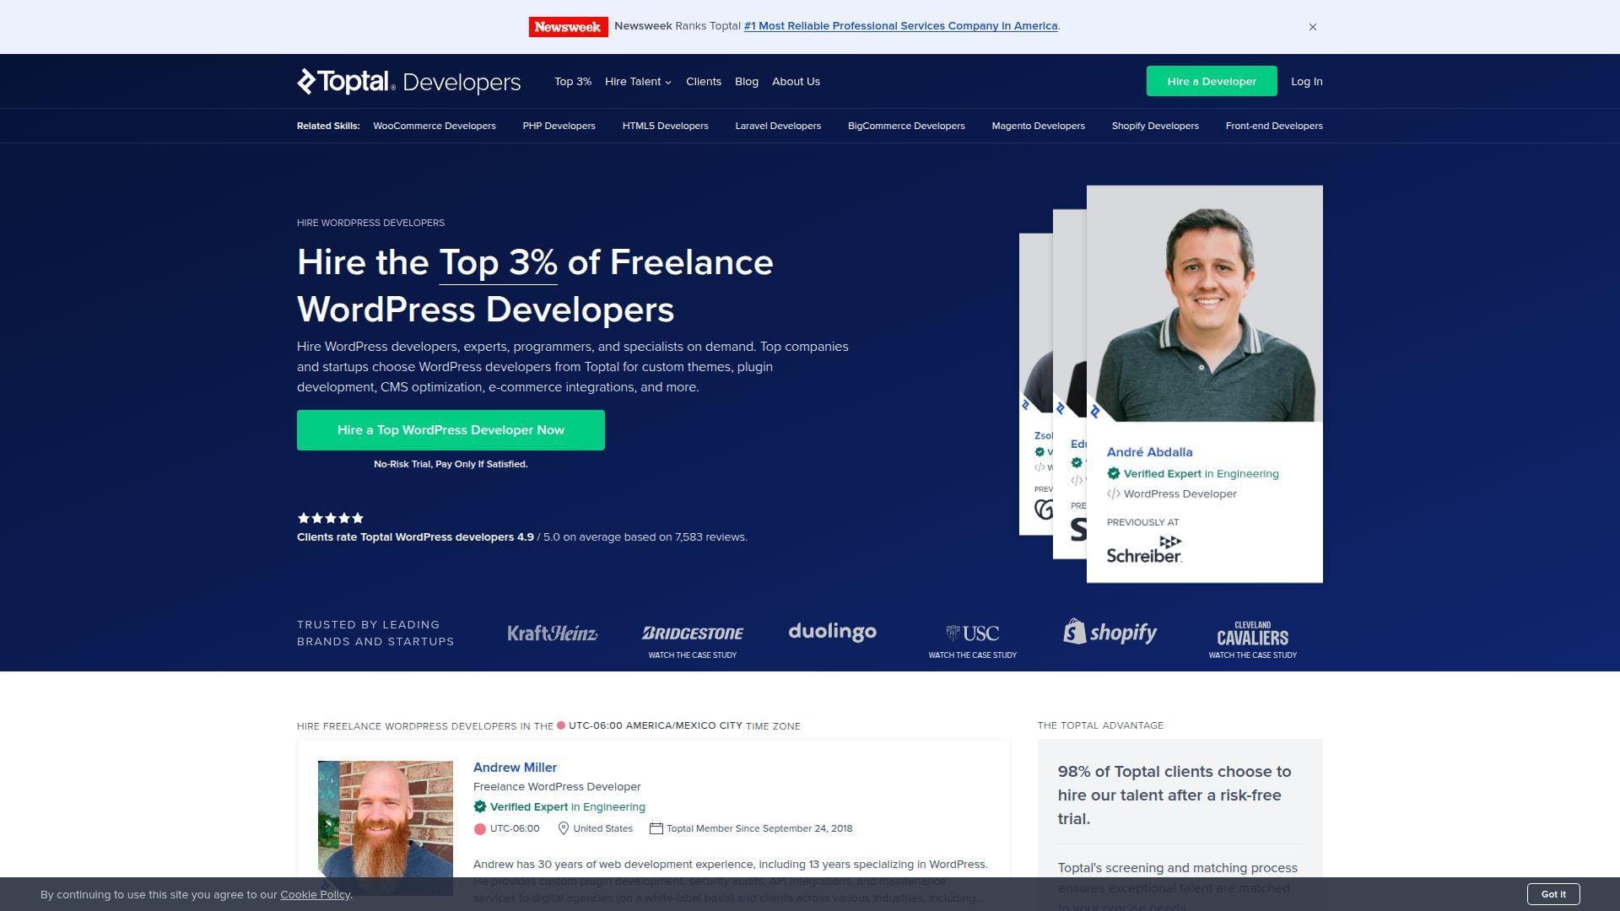
Task: Click the Andrew Miller name link
Action: (x=515, y=768)
